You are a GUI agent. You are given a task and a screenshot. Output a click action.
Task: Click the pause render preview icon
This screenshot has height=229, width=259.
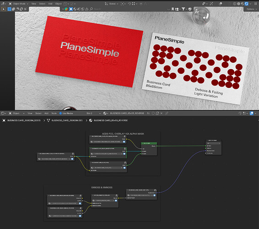coord(255,4)
